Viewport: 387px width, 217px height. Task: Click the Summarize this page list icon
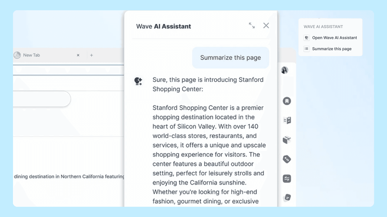(x=307, y=49)
